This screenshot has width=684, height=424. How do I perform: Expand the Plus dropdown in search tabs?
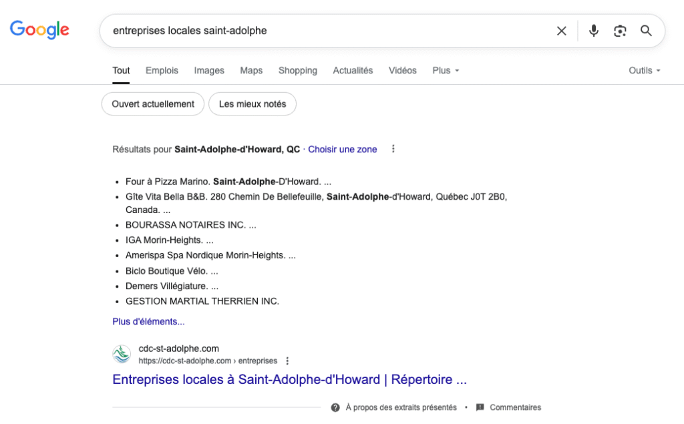[x=446, y=70]
